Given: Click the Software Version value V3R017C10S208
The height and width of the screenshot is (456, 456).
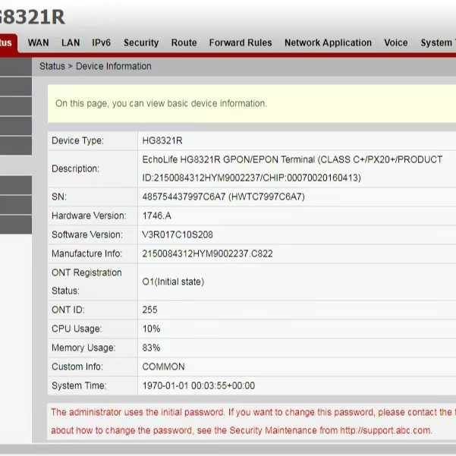Looking at the screenshot, I should point(178,234).
